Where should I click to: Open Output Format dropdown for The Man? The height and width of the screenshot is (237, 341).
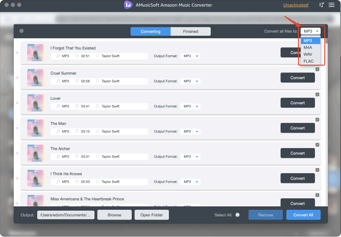coord(190,131)
